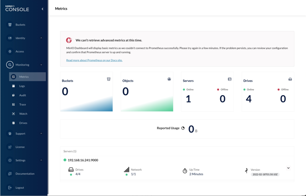Collapse the sidebar with the arrow

pos(42,9)
